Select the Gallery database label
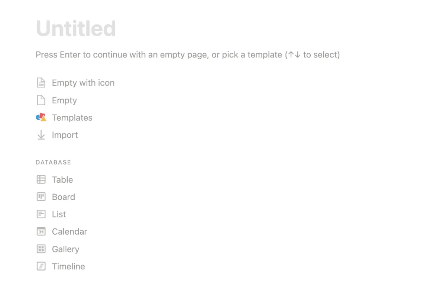 tap(65, 249)
